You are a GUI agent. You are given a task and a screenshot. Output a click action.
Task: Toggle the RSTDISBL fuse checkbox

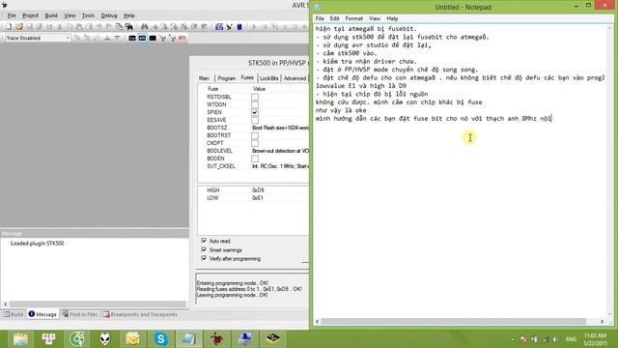pyautogui.click(x=255, y=97)
